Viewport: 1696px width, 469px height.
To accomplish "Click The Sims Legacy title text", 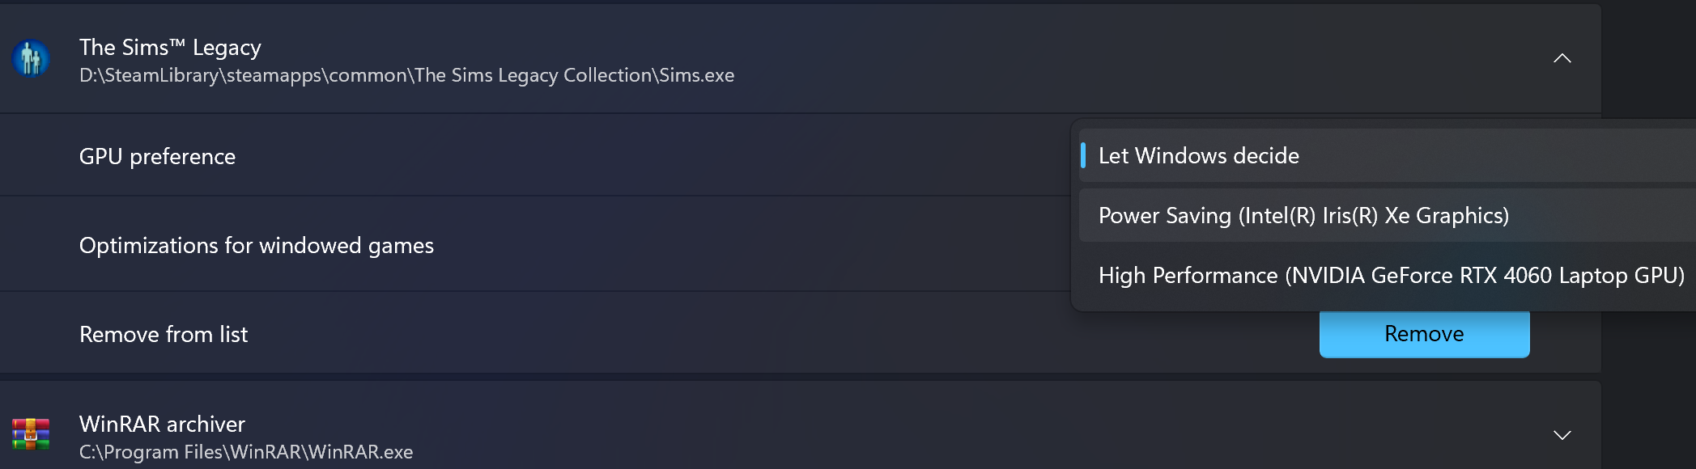I will [170, 48].
